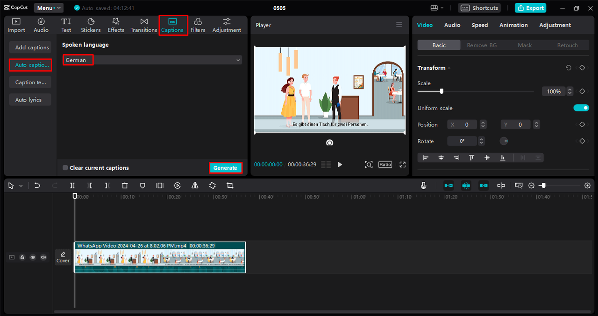The image size is (598, 316).
Task: Select the crop tool in timeline toolbar
Action: coord(230,185)
